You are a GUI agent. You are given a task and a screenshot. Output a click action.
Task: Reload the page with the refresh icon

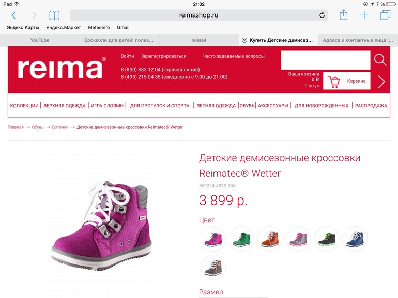(x=322, y=15)
